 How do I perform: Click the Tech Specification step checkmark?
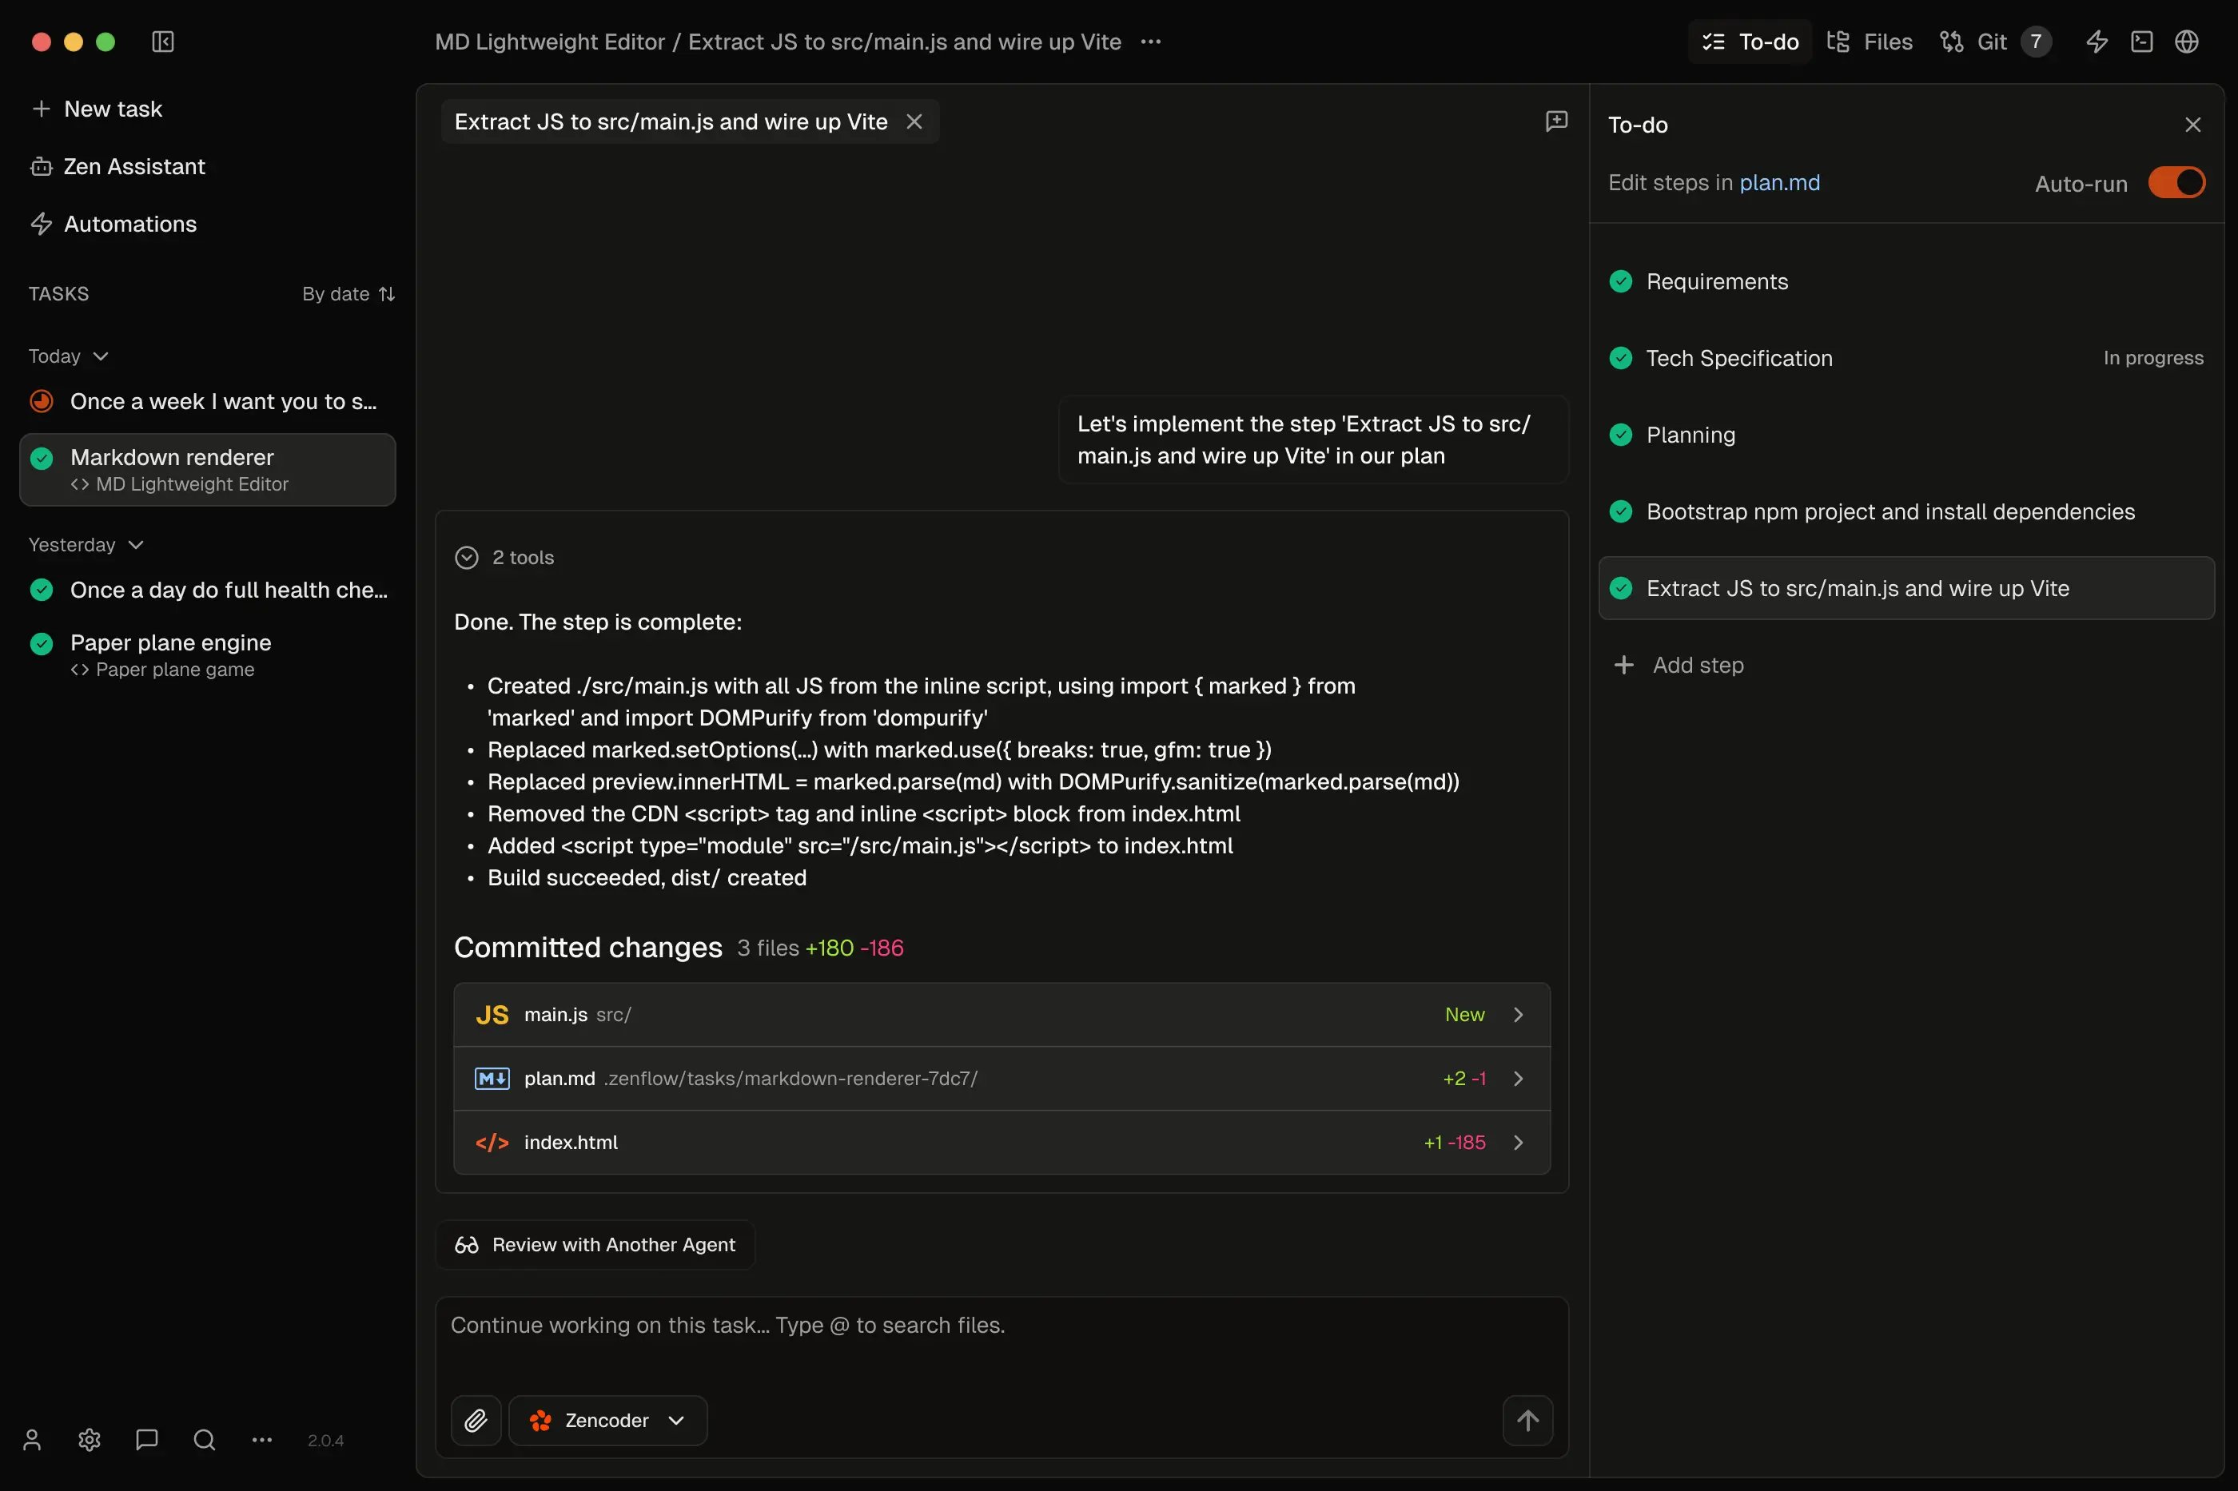(1620, 359)
